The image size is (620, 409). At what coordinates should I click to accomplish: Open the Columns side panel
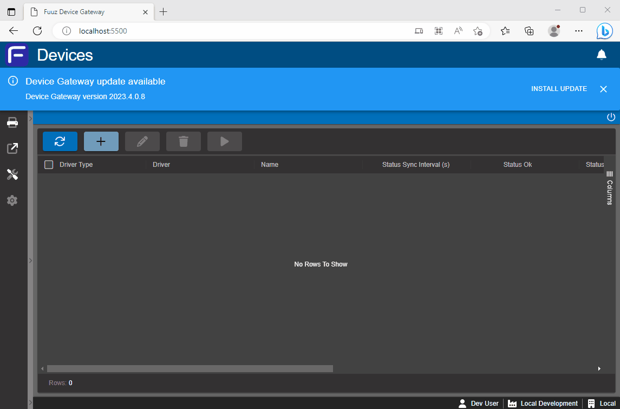(609, 189)
